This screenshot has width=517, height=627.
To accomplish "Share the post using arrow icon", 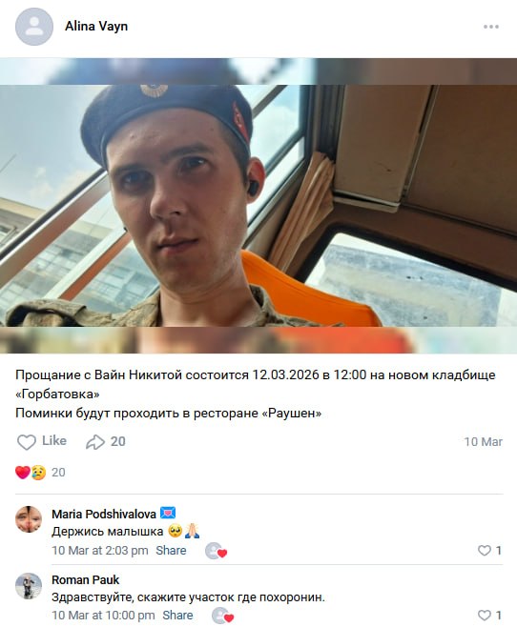I will tap(106, 441).
